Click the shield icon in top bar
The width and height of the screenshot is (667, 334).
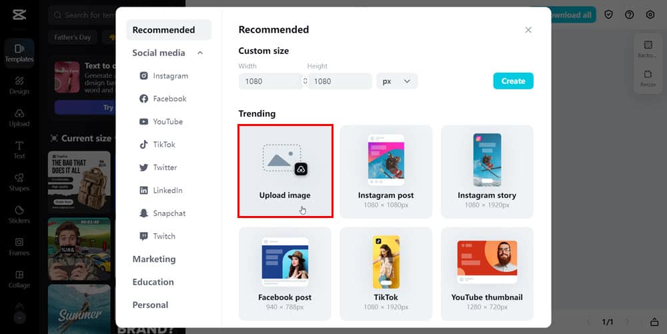(609, 15)
